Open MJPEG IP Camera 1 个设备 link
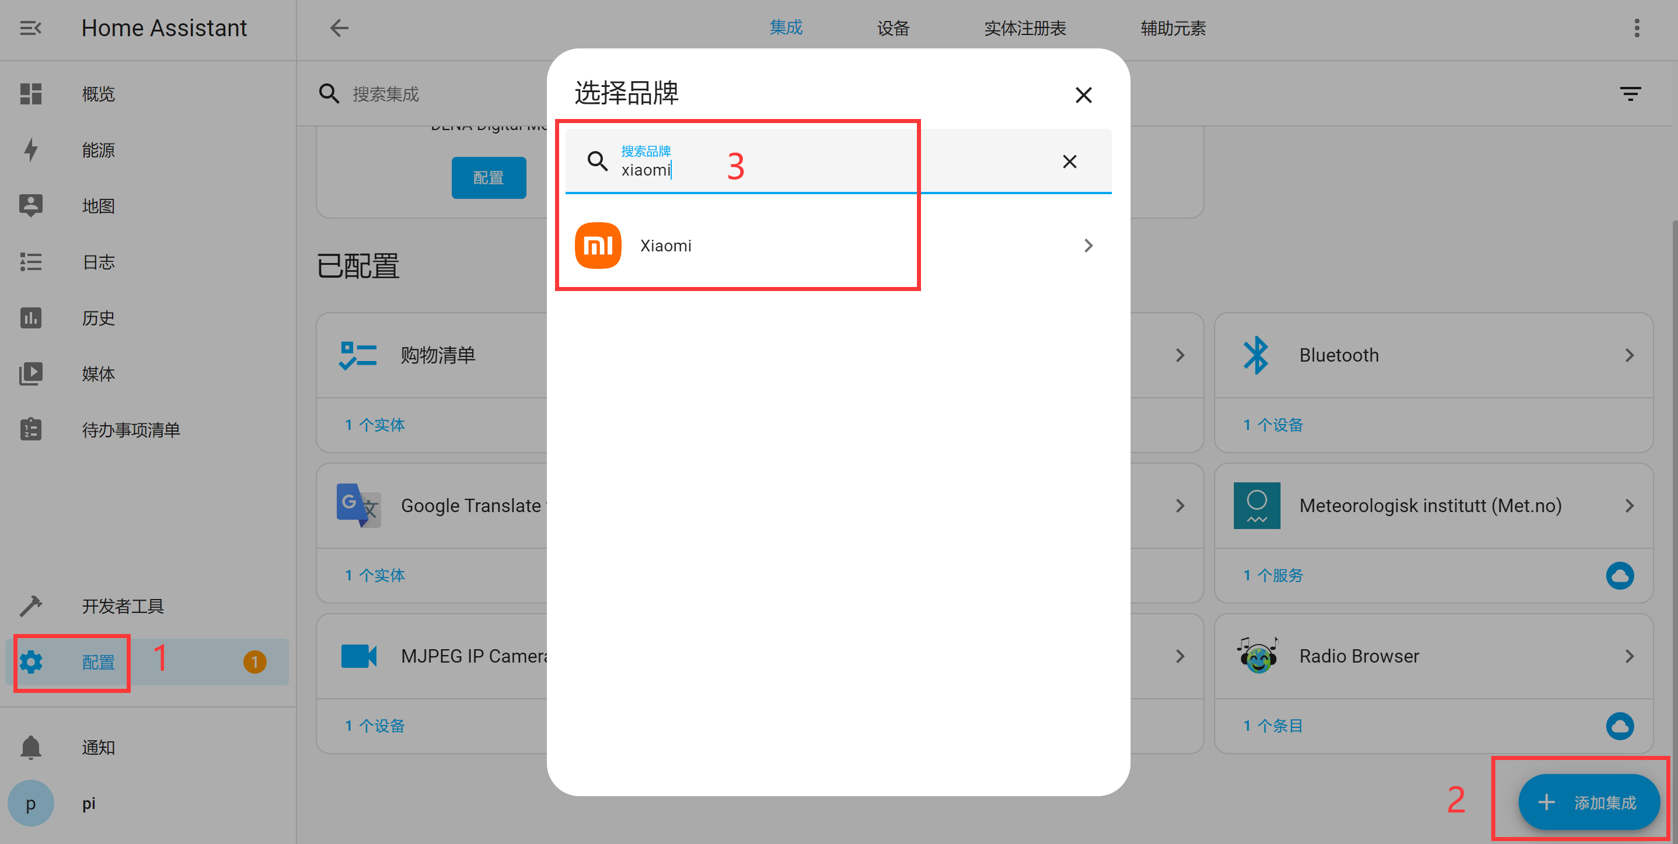The width and height of the screenshot is (1678, 844). point(375,726)
